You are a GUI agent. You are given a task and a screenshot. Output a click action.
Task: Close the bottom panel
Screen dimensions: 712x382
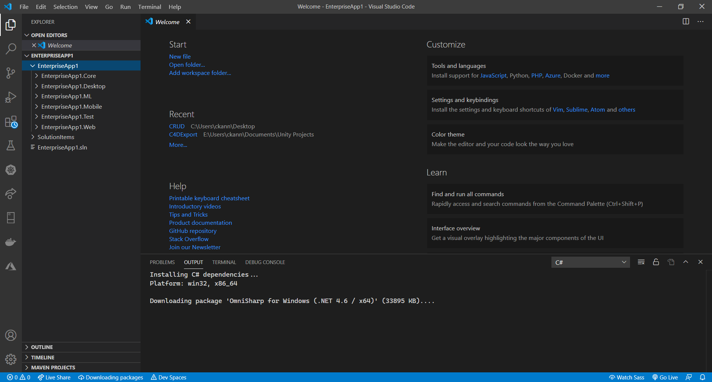tap(701, 262)
